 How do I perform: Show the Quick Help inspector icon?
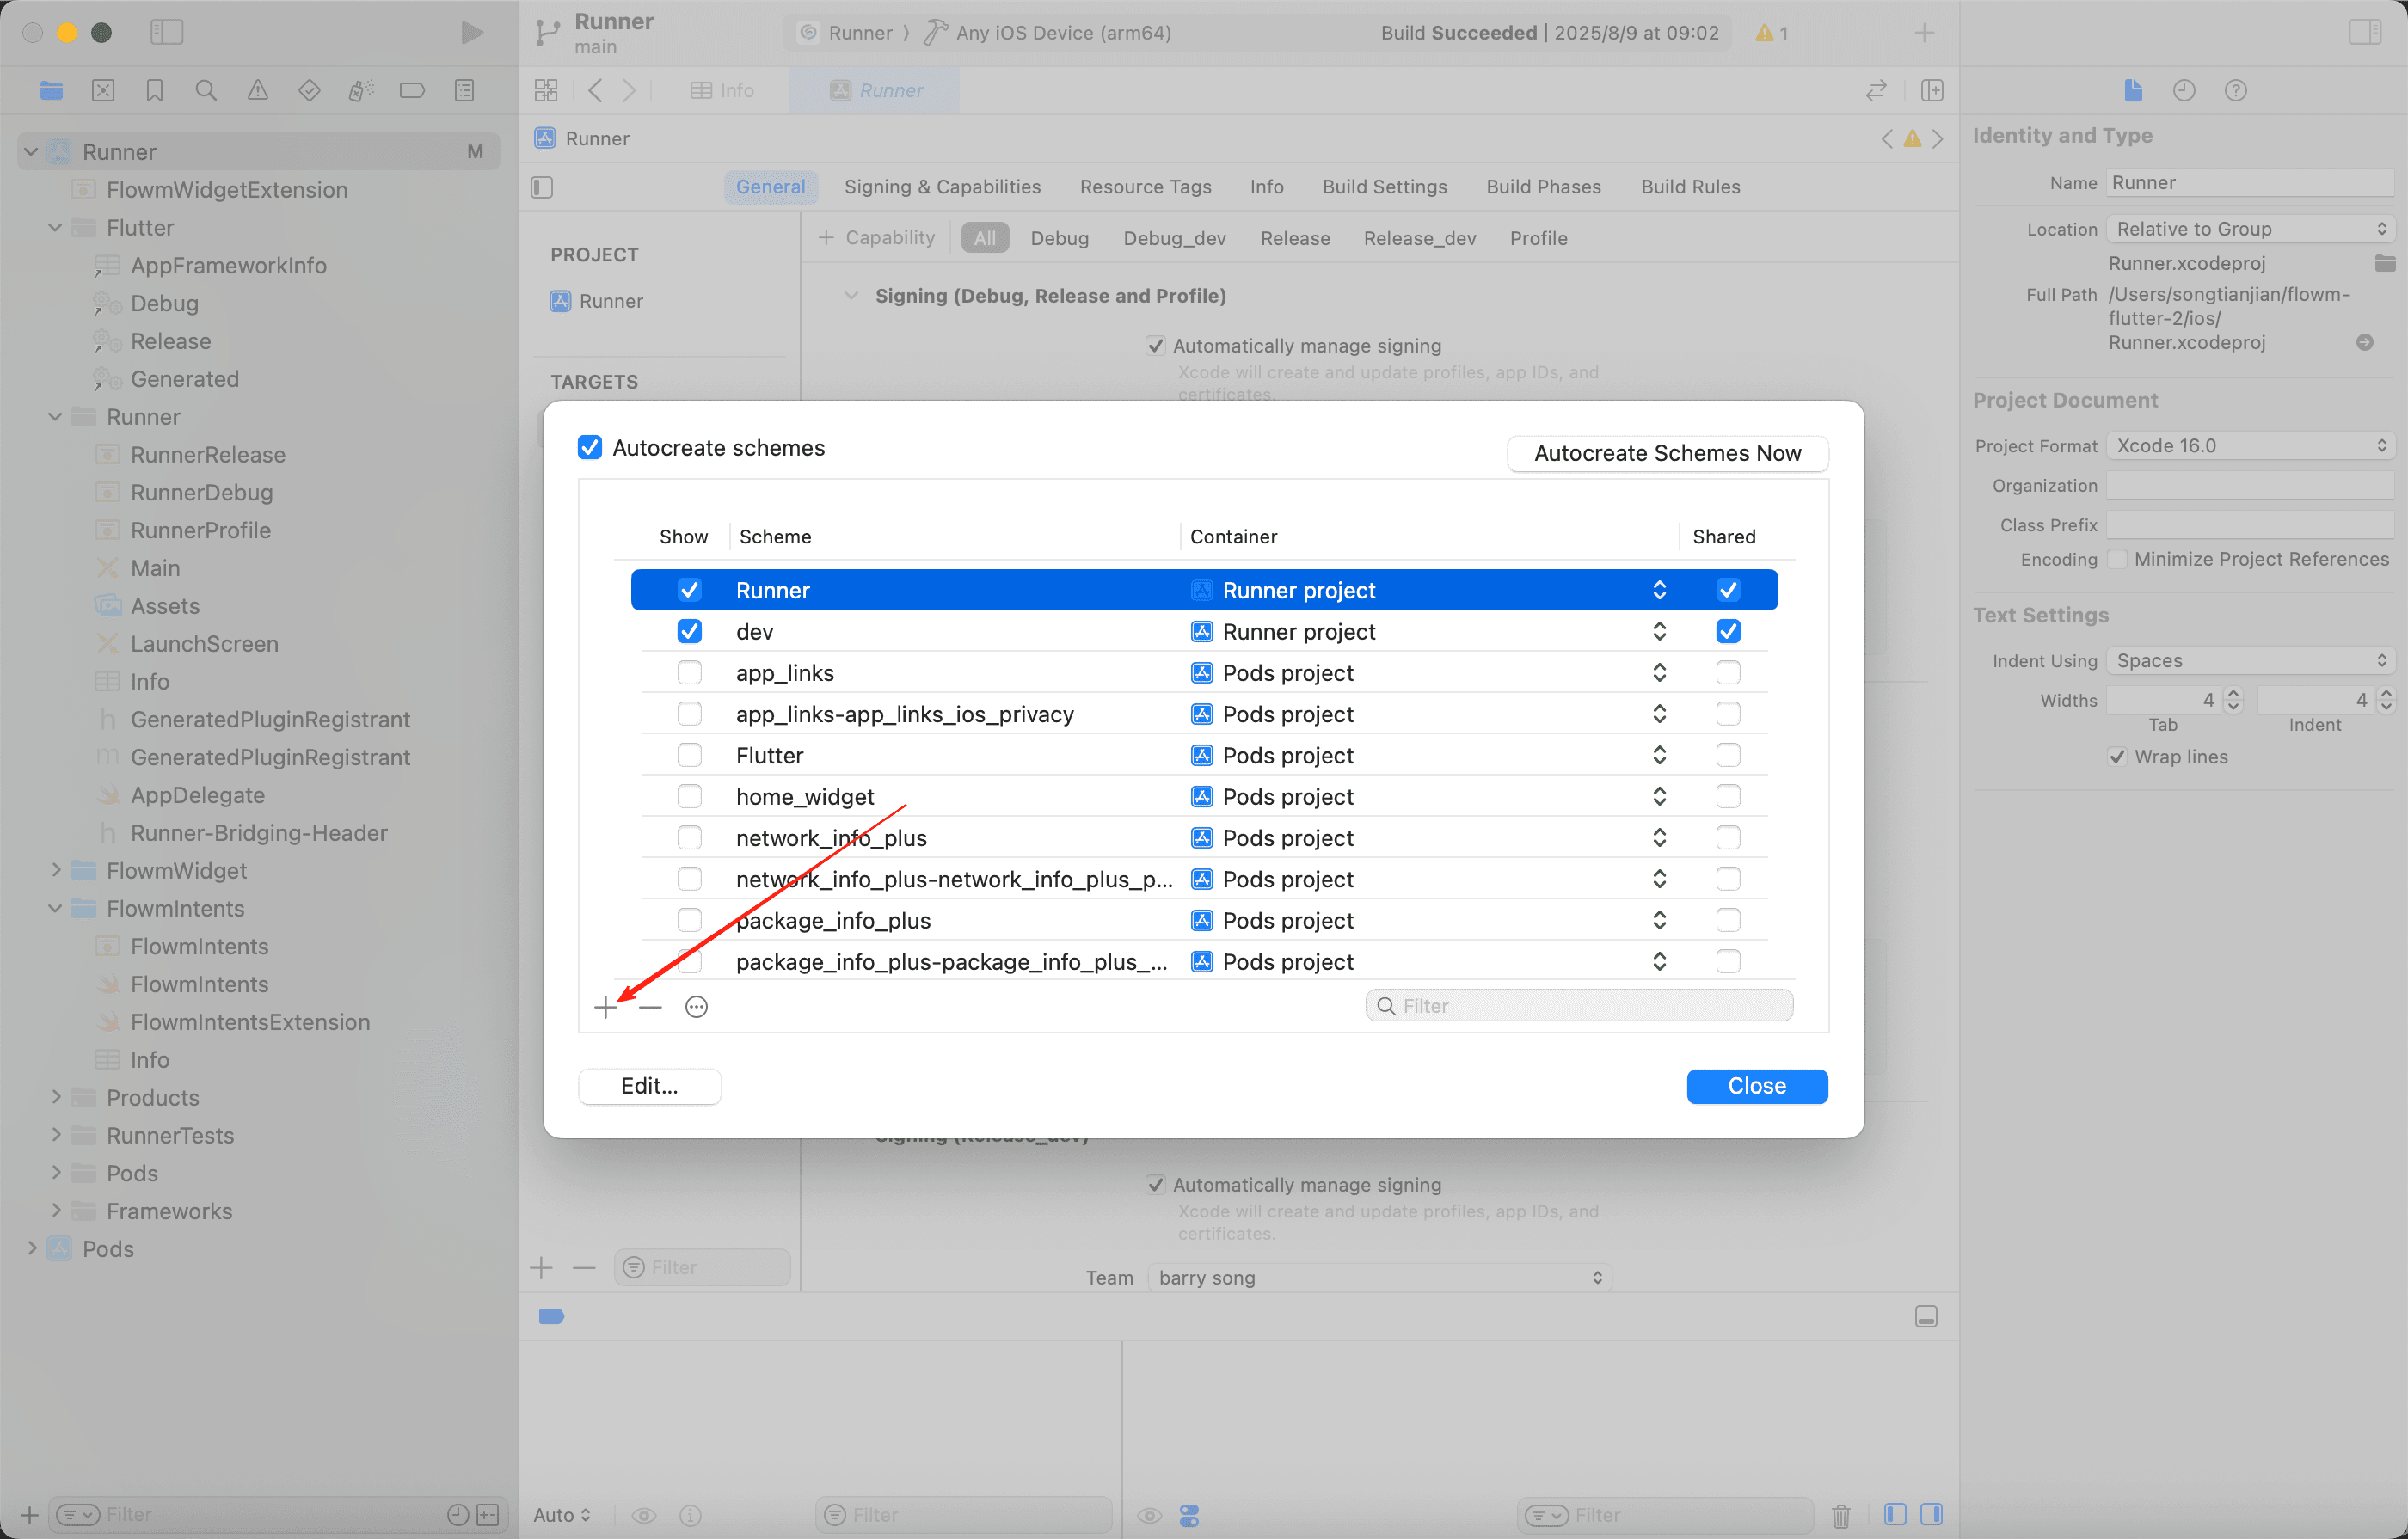[2235, 90]
